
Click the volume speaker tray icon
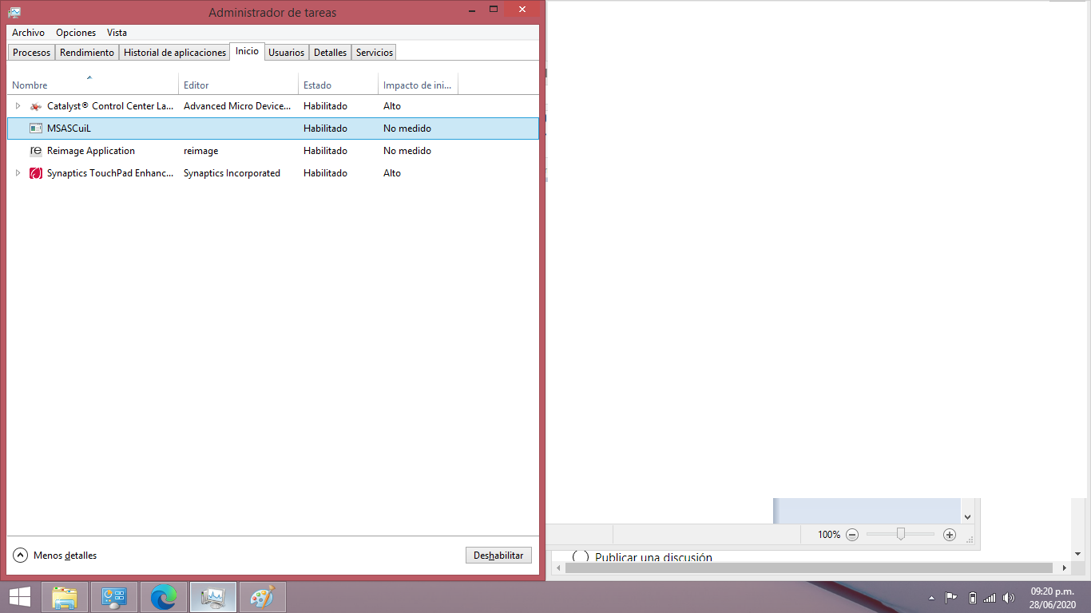1009,598
